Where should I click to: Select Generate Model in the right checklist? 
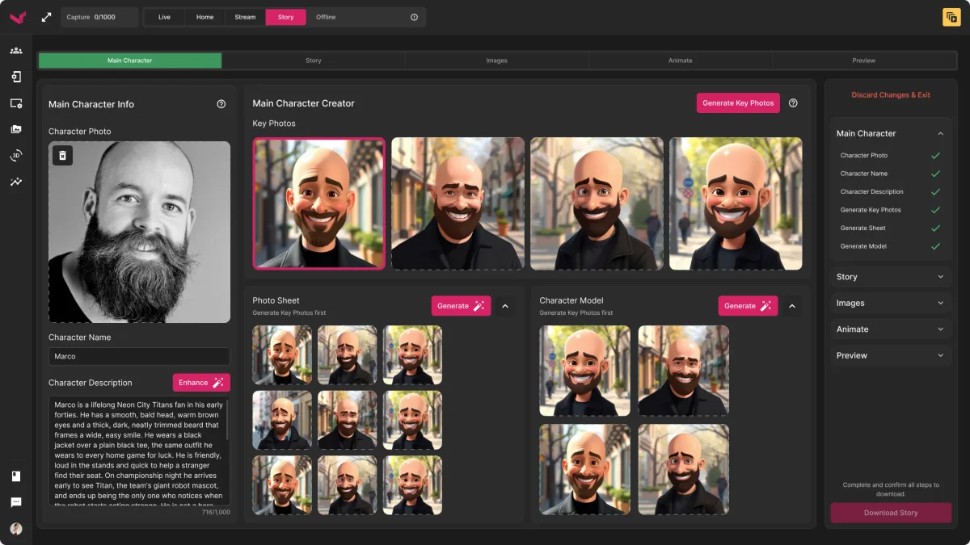[863, 246]
